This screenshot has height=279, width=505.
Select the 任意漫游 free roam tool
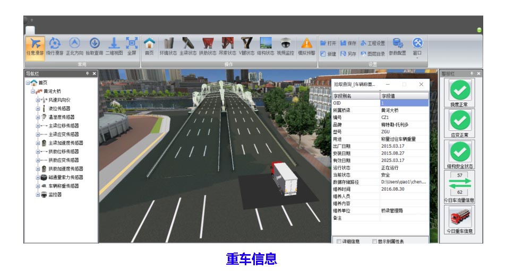click(x=35, y=45)
